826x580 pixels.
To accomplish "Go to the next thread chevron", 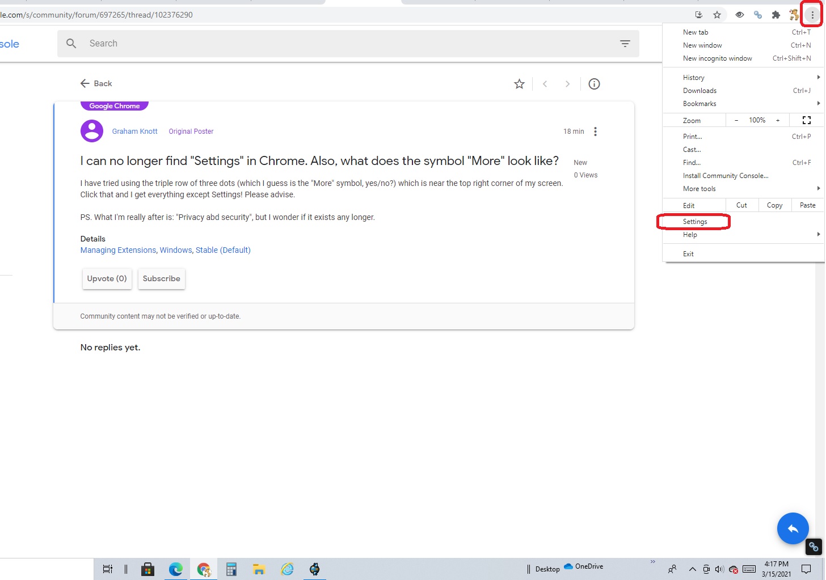I will (x=567, y=84).
